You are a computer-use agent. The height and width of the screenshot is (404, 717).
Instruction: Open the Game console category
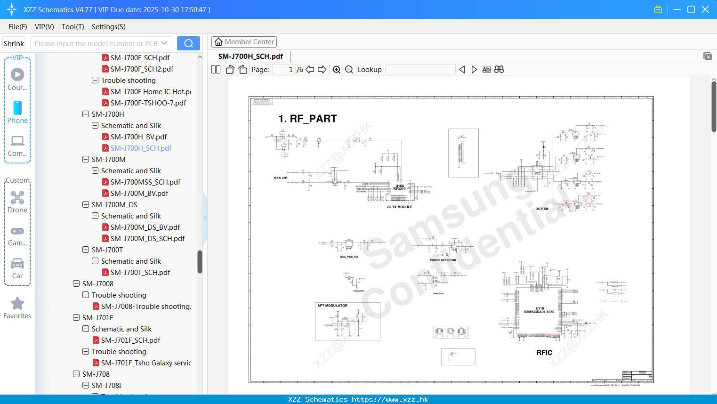point(17,235)
